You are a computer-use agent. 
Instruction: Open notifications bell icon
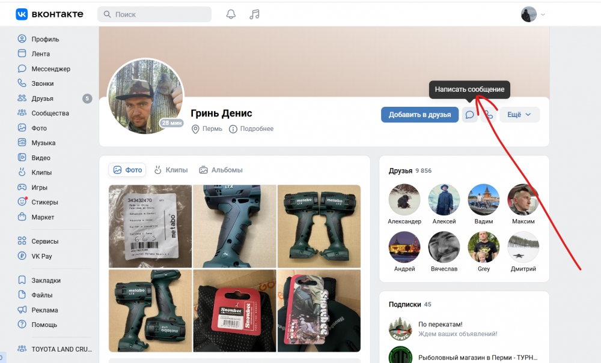click(231, 14)
